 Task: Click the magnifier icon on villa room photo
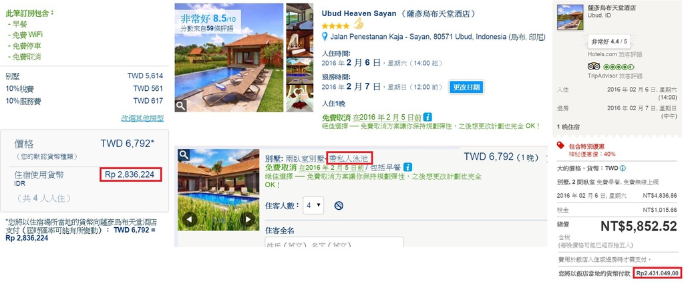pyautogui.click(x=184, y=154)
